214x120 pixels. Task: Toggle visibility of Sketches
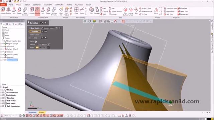pyautogui.click(x=3, y=98)
